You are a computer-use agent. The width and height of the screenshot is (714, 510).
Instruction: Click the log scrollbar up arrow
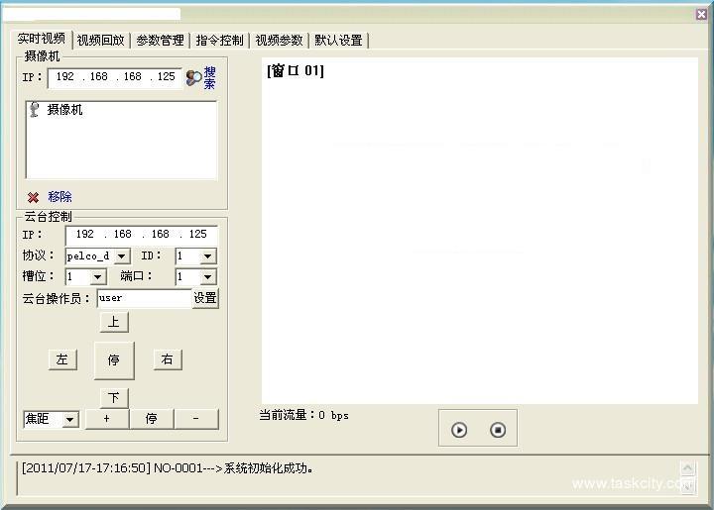click(x=687, y=467)
